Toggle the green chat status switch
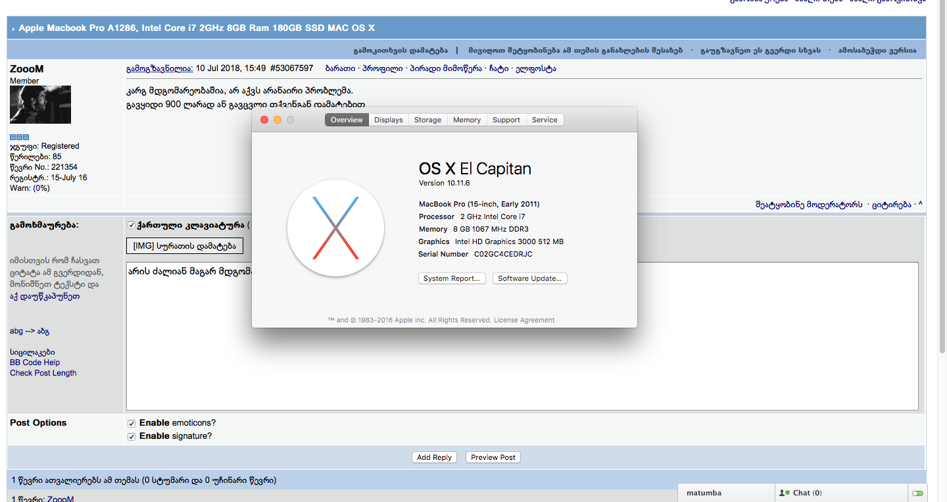 click(917, 493)
